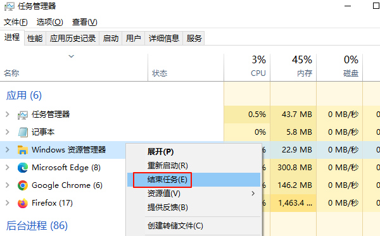Choose 提供反馈(B) in context menu
This screenshot has width=380, height=236.
pos(194,208)
